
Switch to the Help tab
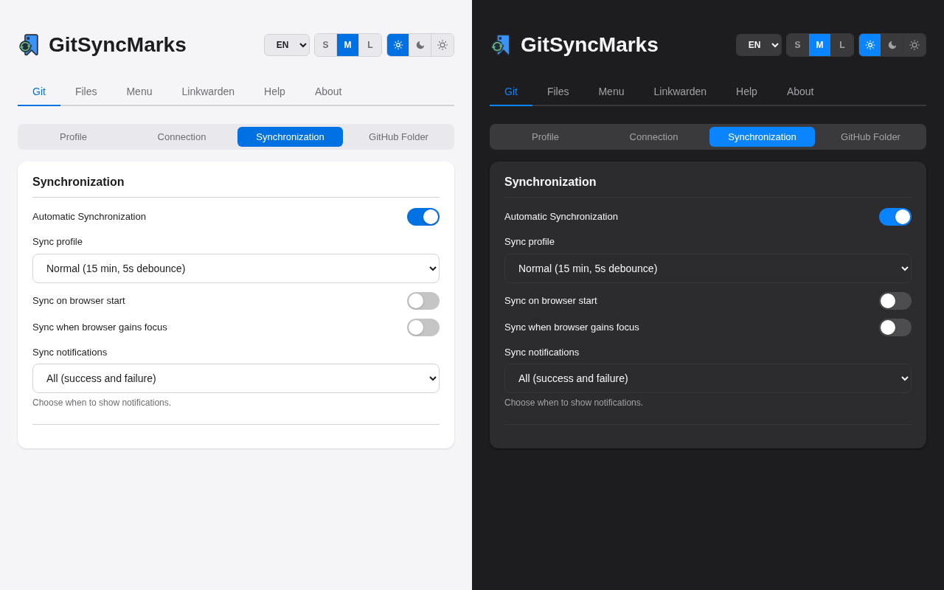tap(274, 91)
